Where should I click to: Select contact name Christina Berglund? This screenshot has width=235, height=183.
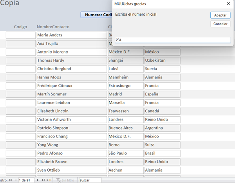tap(72, 69)
